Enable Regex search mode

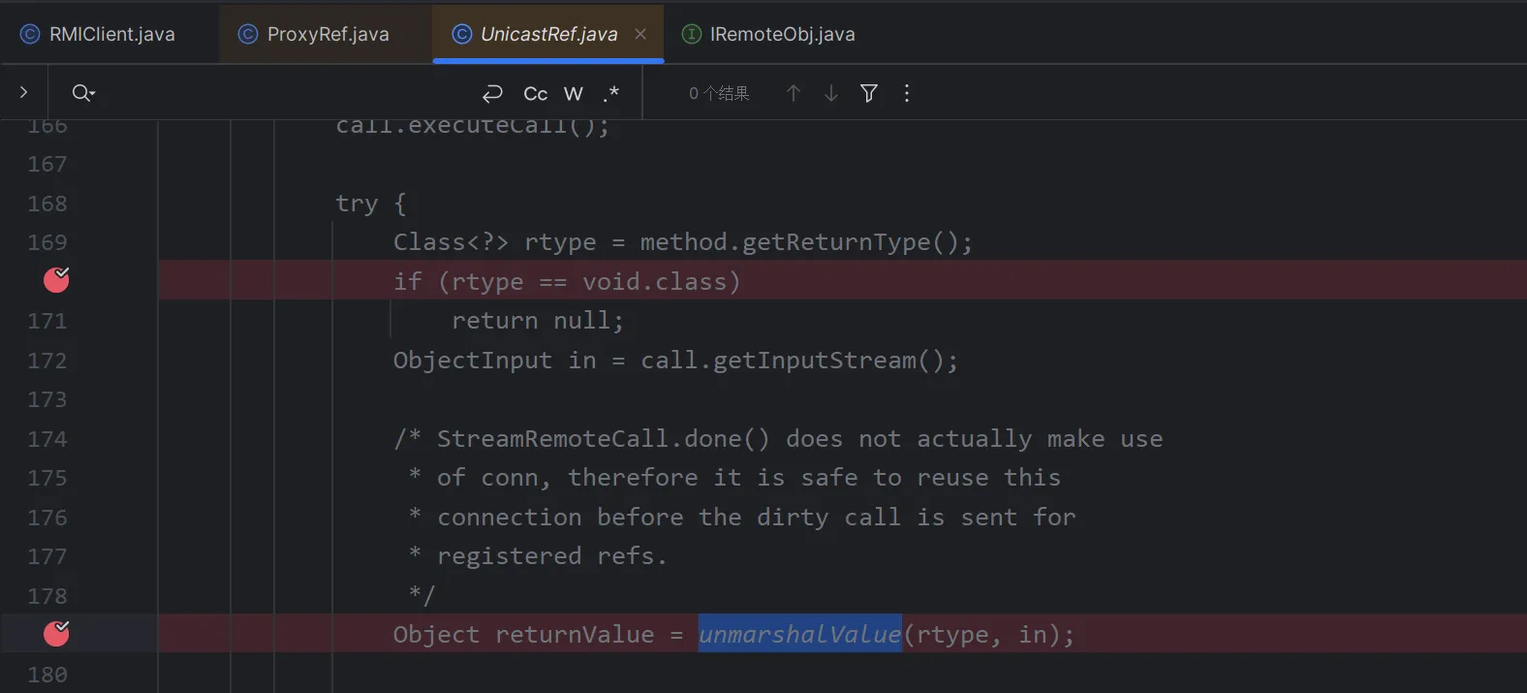(x=610, y=93)
